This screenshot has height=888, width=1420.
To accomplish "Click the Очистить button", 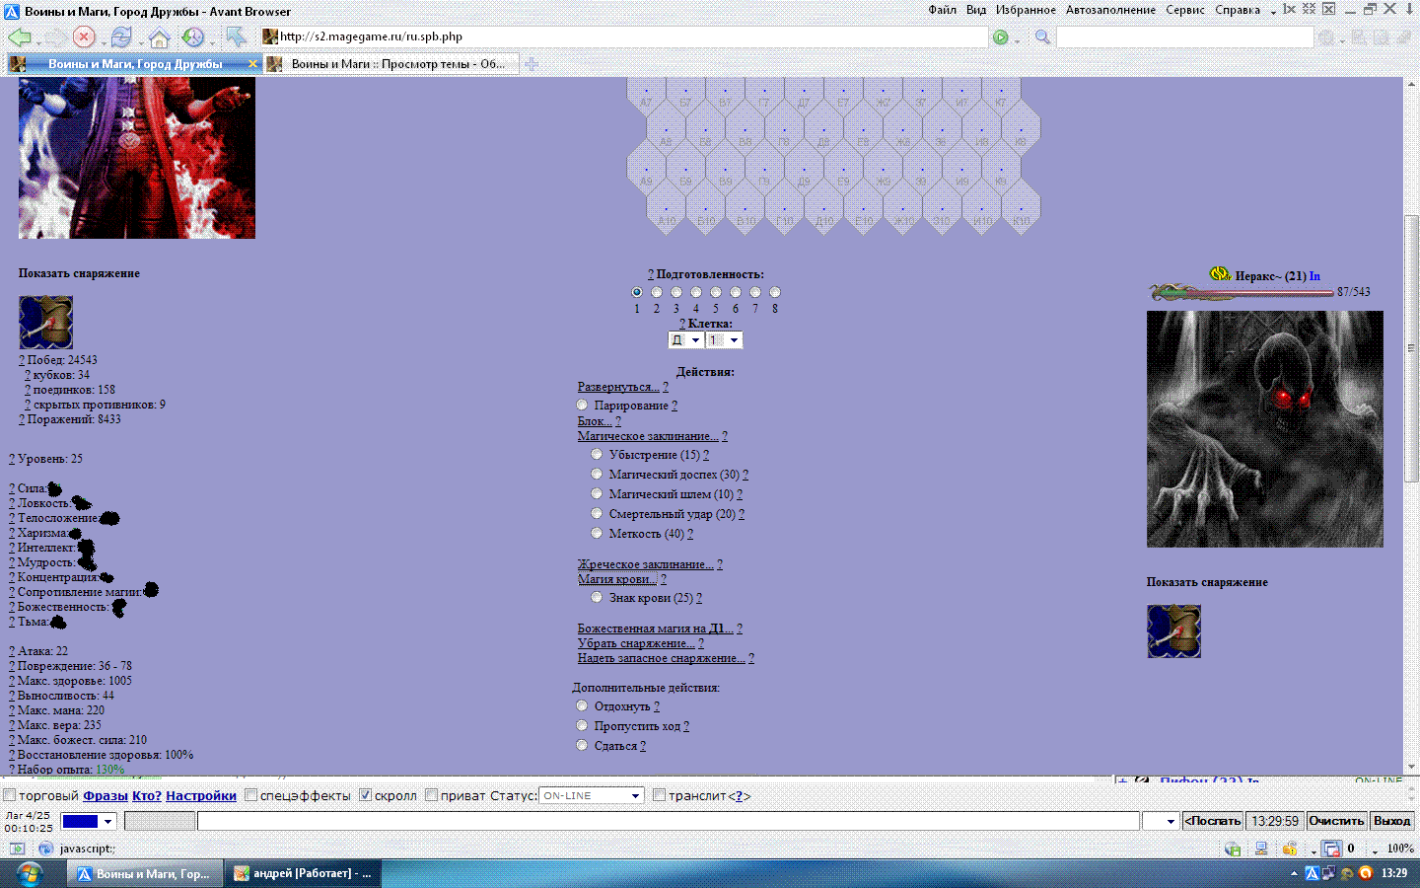I will pyautogui.click(x=1336, y=821).
